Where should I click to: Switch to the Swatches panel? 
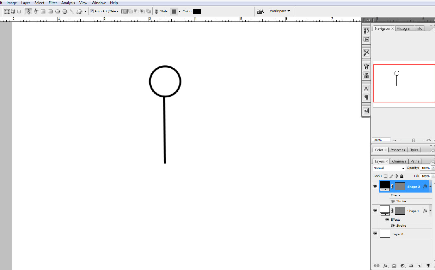pyautogui.click(x=397, y=150)
